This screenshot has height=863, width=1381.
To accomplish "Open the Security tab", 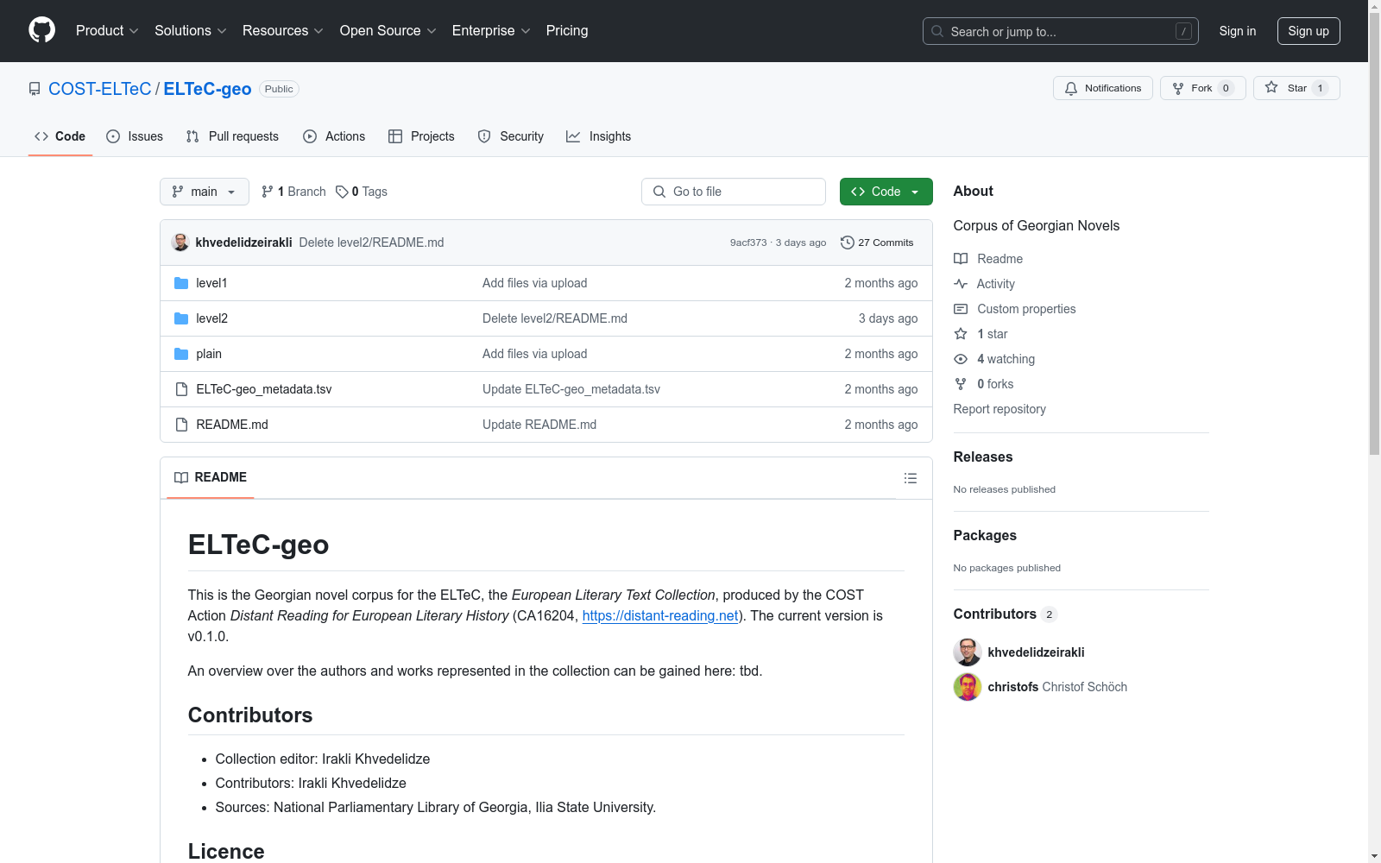I will (511, 136).
